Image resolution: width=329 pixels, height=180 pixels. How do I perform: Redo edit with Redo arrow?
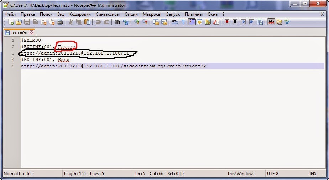(x=106, y=22)
